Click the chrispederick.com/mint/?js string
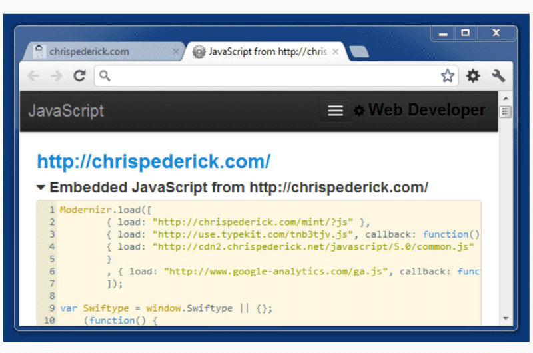 coord(253,222)
